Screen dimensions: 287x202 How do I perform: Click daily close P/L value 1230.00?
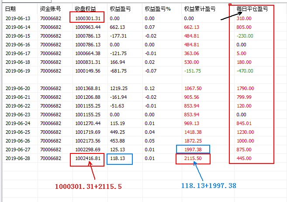pyautogui.click(x=245, y=132)
